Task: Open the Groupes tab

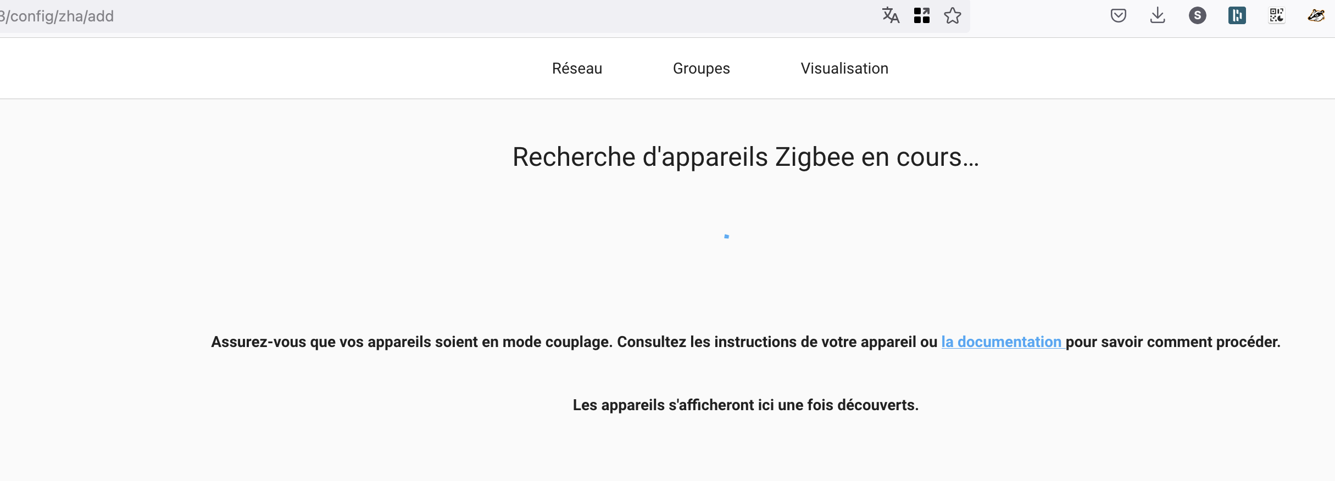Action: pos(701,69)
